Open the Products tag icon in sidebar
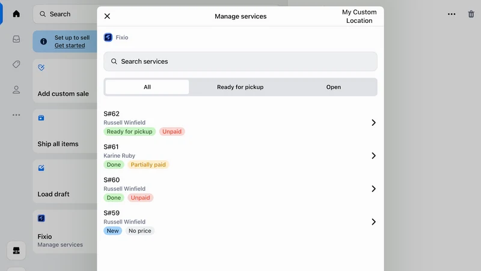 pos(16,64)
